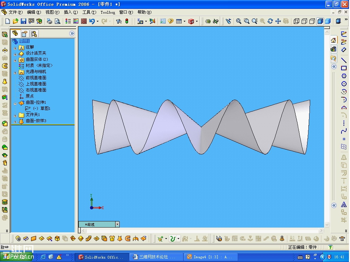Click the Print icon
This screenshot has height=262, width=350.
49,21
